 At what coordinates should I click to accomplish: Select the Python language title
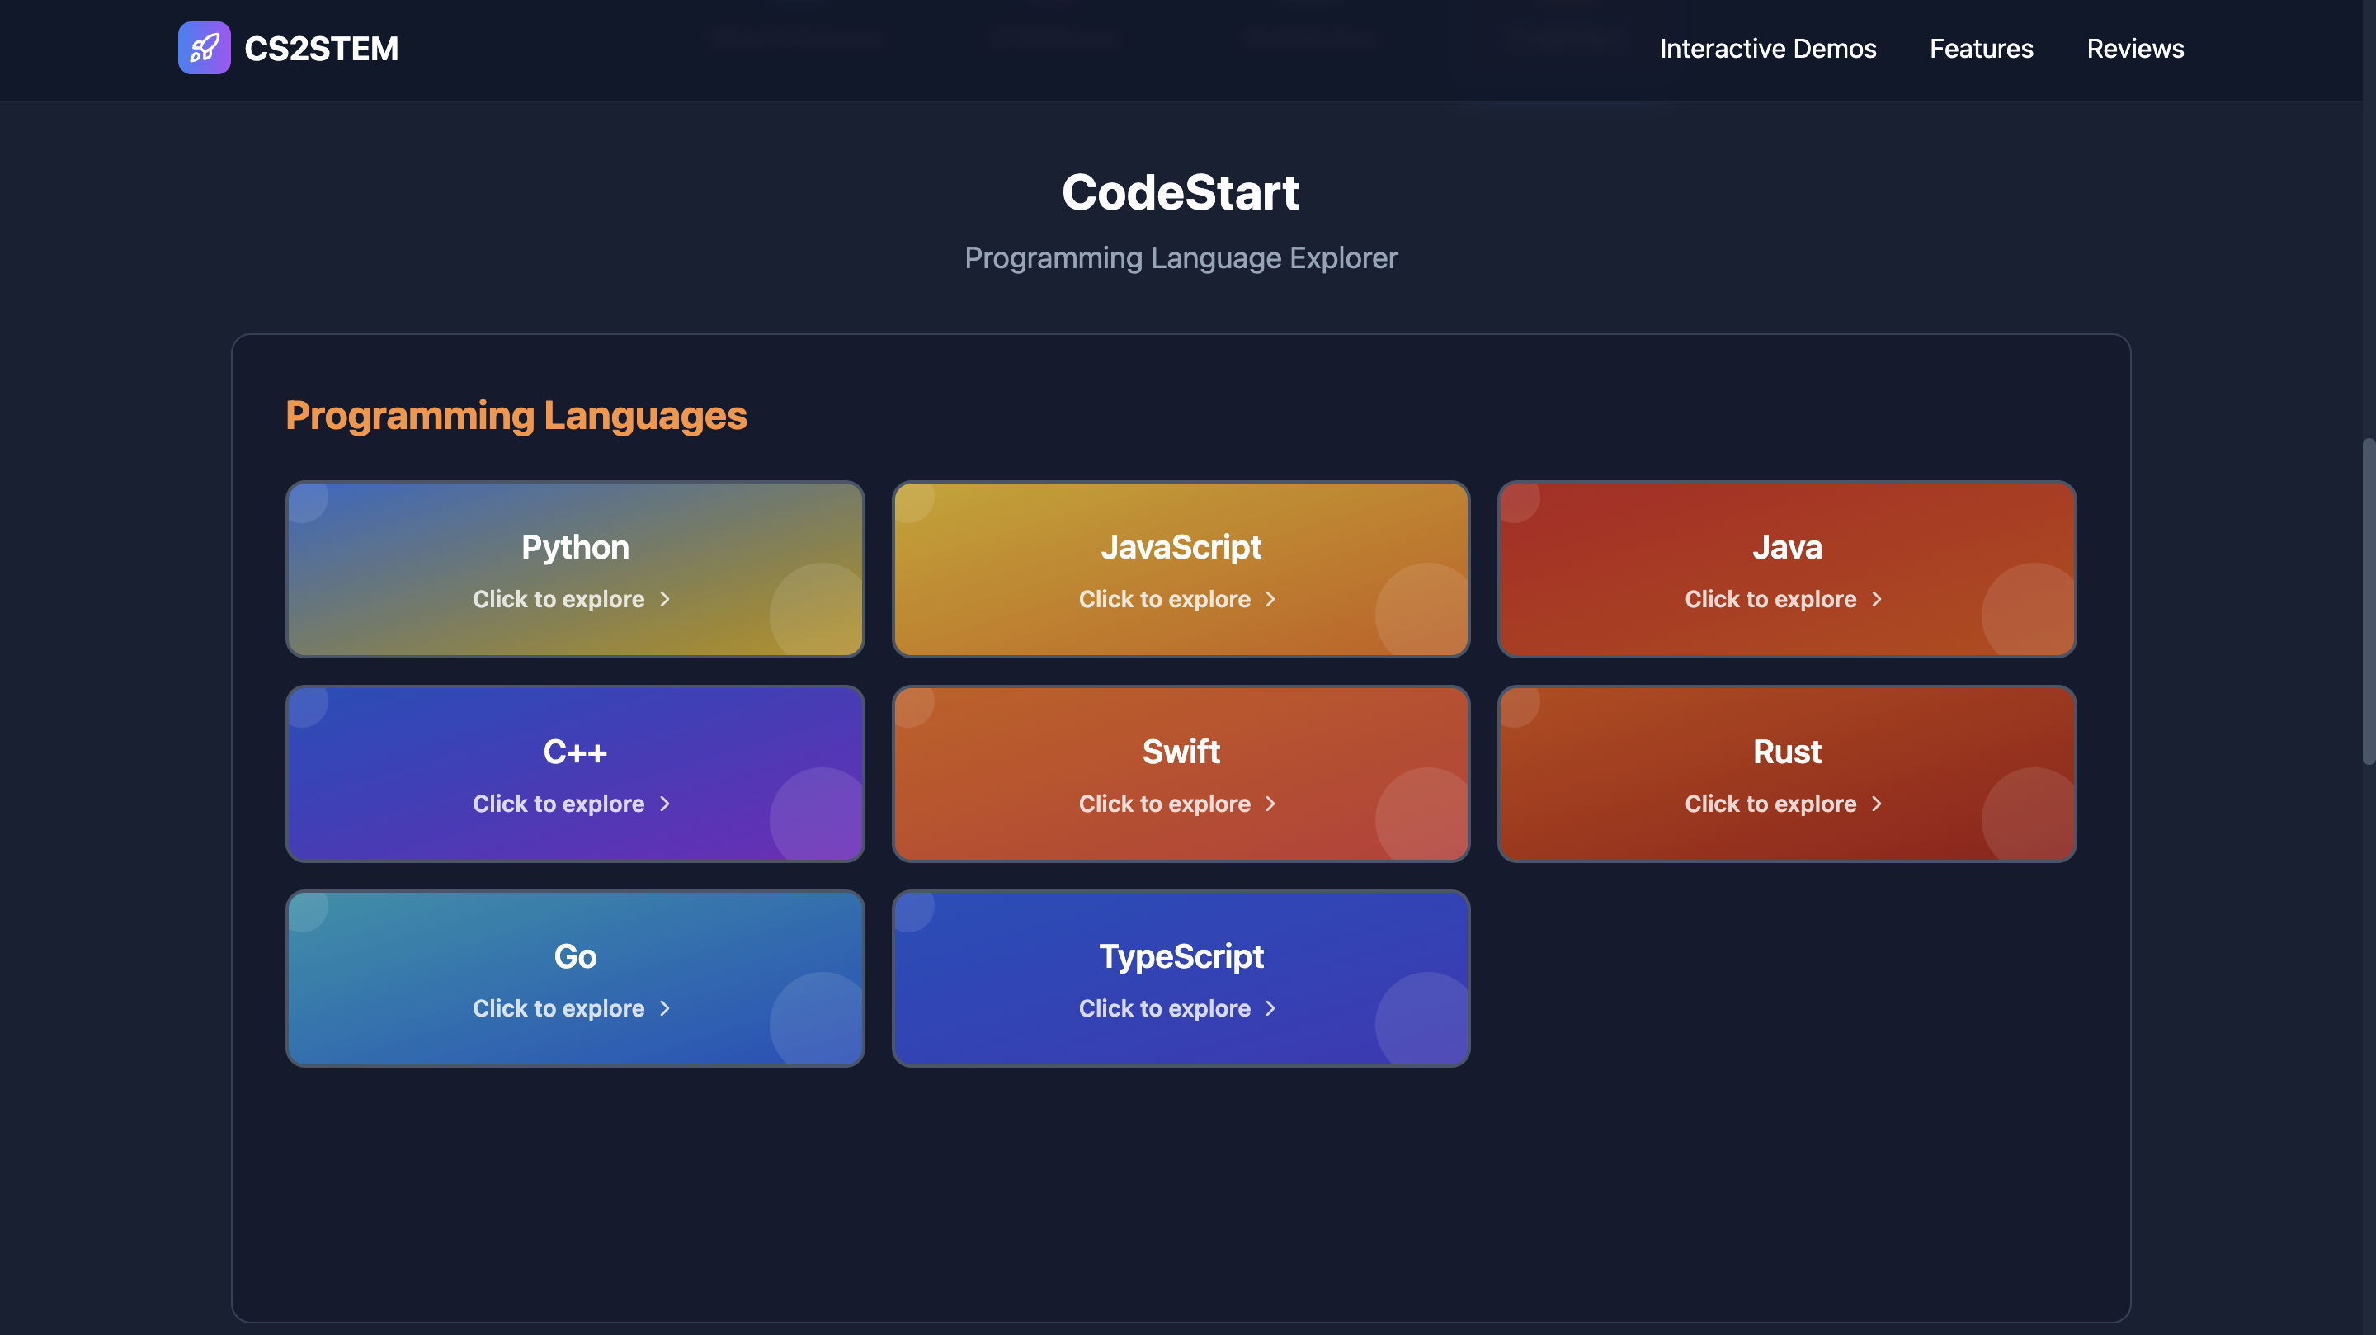(575, 547)
